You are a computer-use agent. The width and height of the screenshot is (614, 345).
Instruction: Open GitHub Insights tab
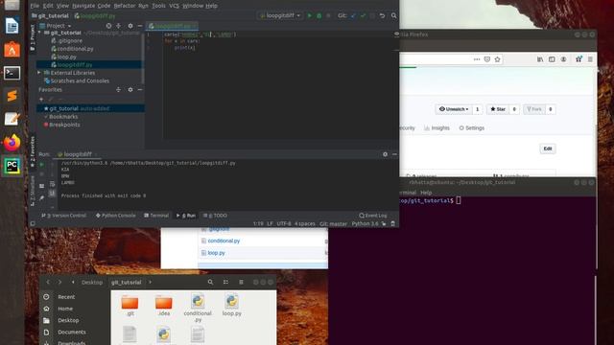(x=437, y=127)
